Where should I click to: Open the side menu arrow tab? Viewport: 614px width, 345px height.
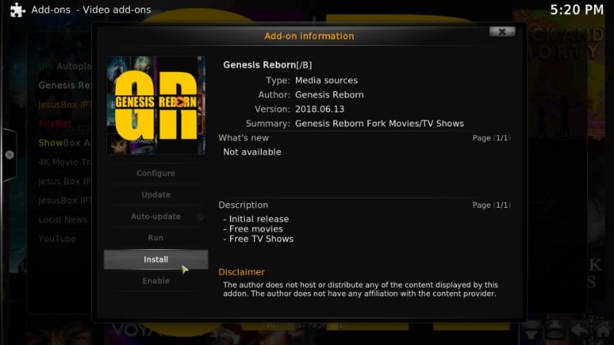coord(9,155)
